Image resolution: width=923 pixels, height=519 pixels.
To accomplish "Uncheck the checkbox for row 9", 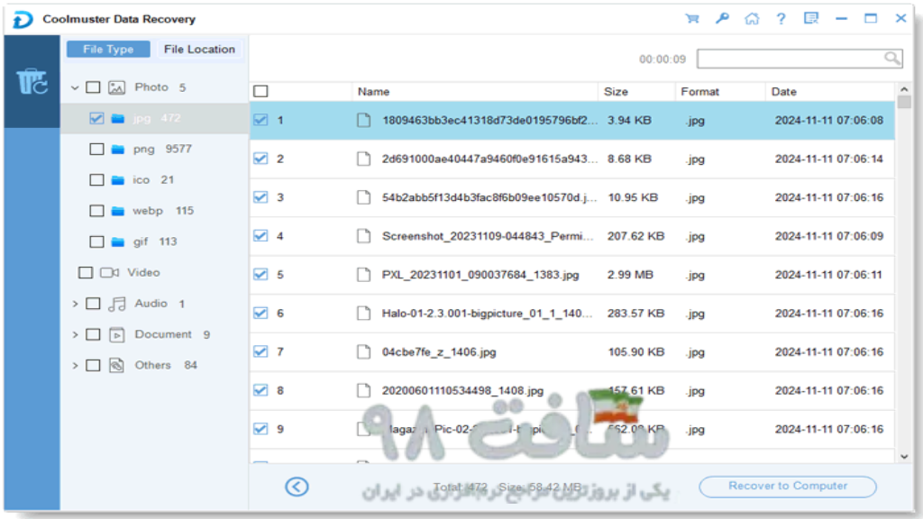I will point(260,429).
